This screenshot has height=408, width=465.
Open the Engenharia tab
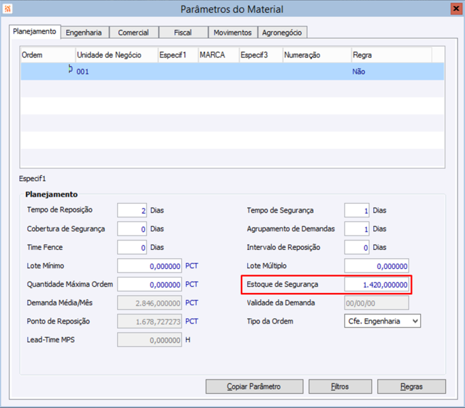pyautogui.click(x=84, y=32)
